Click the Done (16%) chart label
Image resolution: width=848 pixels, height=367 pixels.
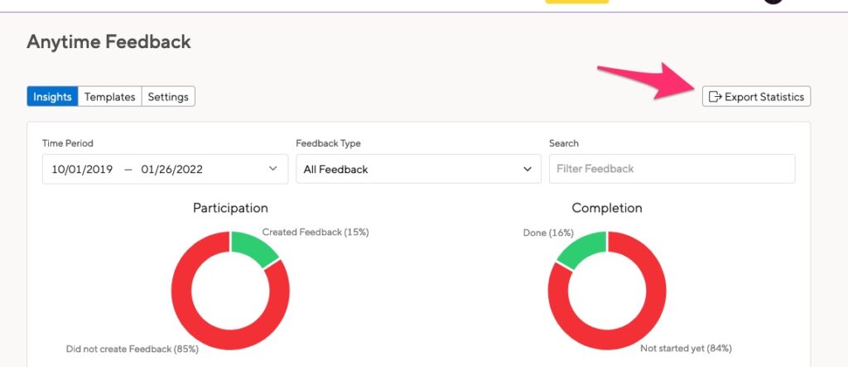(x=548, y=233)
